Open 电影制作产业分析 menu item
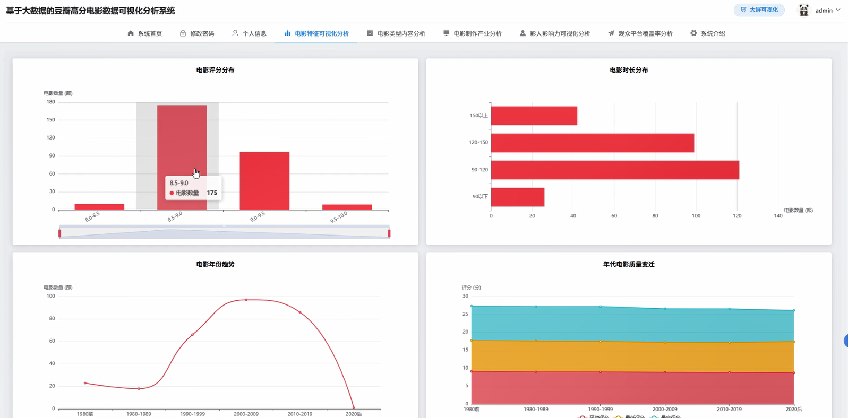 tap(473, 33)
